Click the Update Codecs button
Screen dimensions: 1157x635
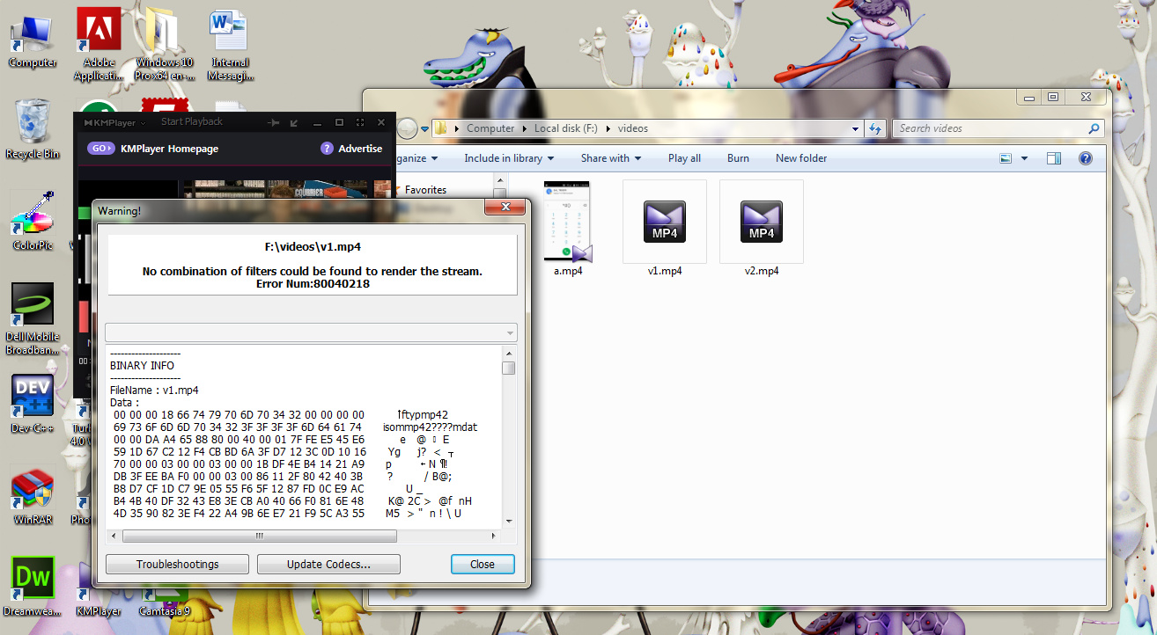click(x=328, y=565)
